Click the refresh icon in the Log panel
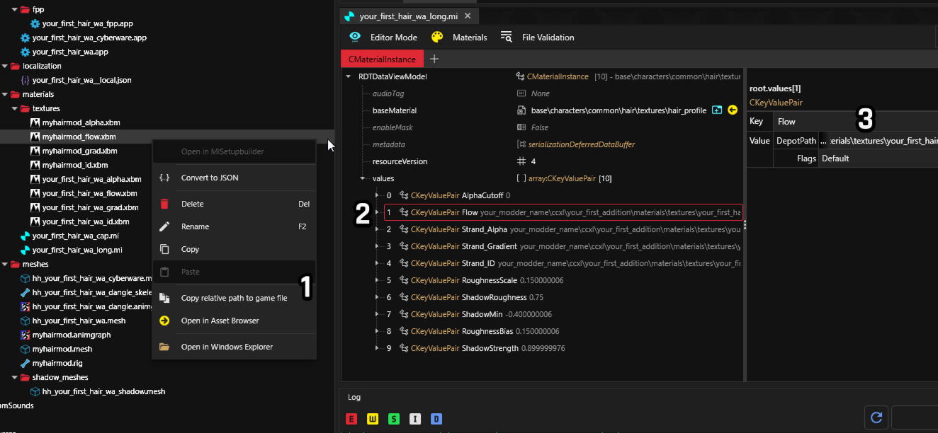 876,417
